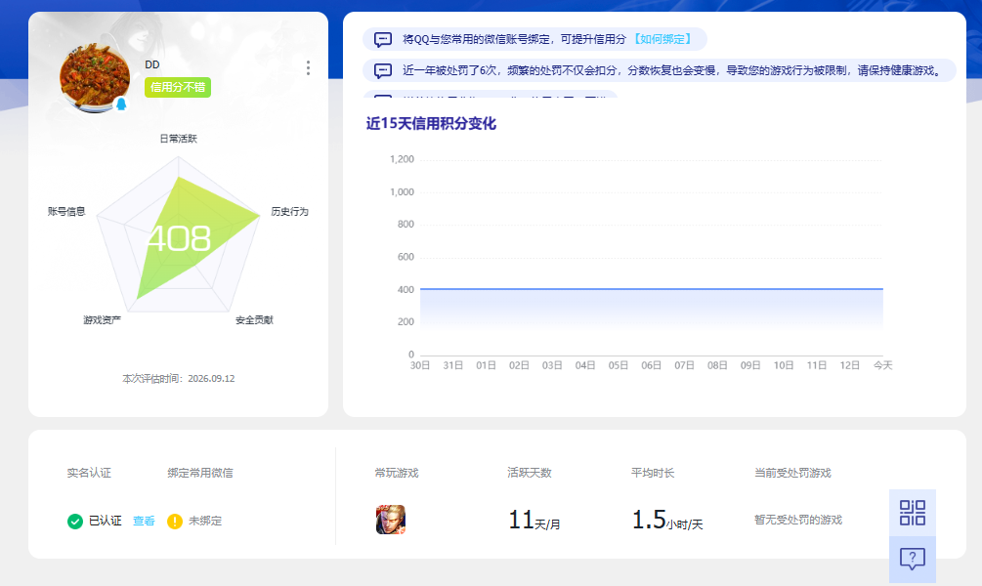The width and height of the screenshot is (982, 586).
Task: Click the 本次评估时间 2026.09.12 text
Action: (x=179, y=379)
